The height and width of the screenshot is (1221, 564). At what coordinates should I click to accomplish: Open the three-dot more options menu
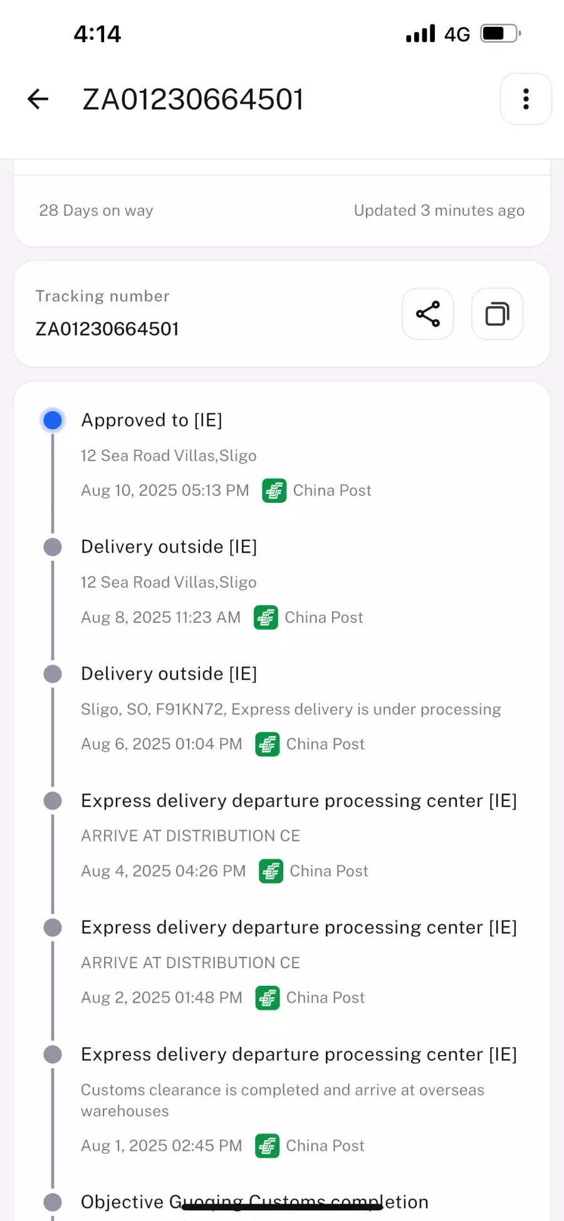click(x=526, y=99)
